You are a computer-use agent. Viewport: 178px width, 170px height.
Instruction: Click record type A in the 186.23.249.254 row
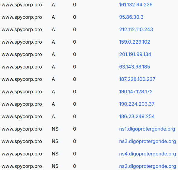(53, 116)
